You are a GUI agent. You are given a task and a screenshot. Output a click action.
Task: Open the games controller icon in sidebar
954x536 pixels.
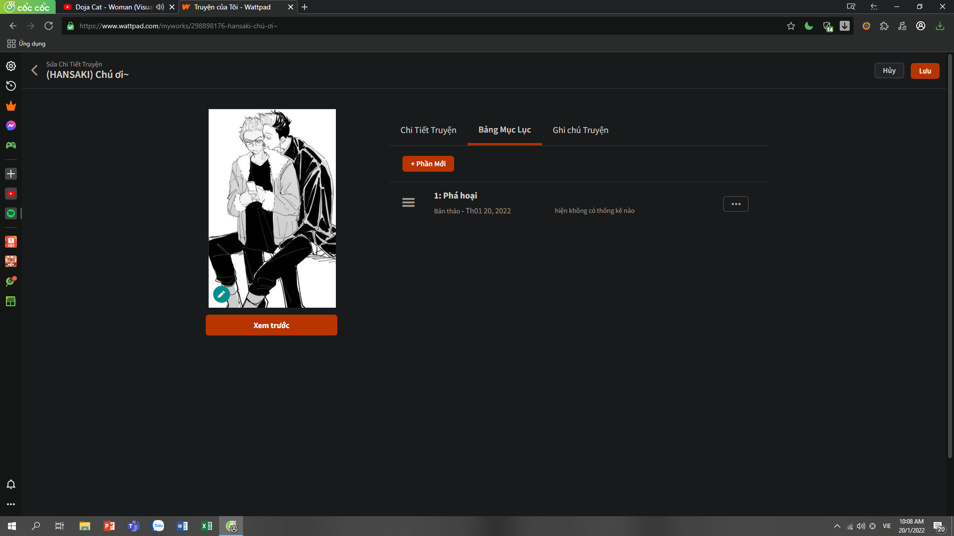pos(11,145)
